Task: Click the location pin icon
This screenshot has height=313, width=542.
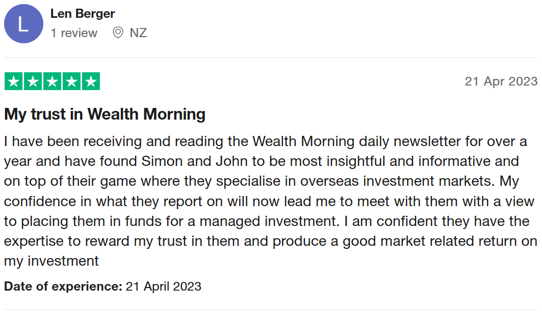Action: tap(118, 33)
